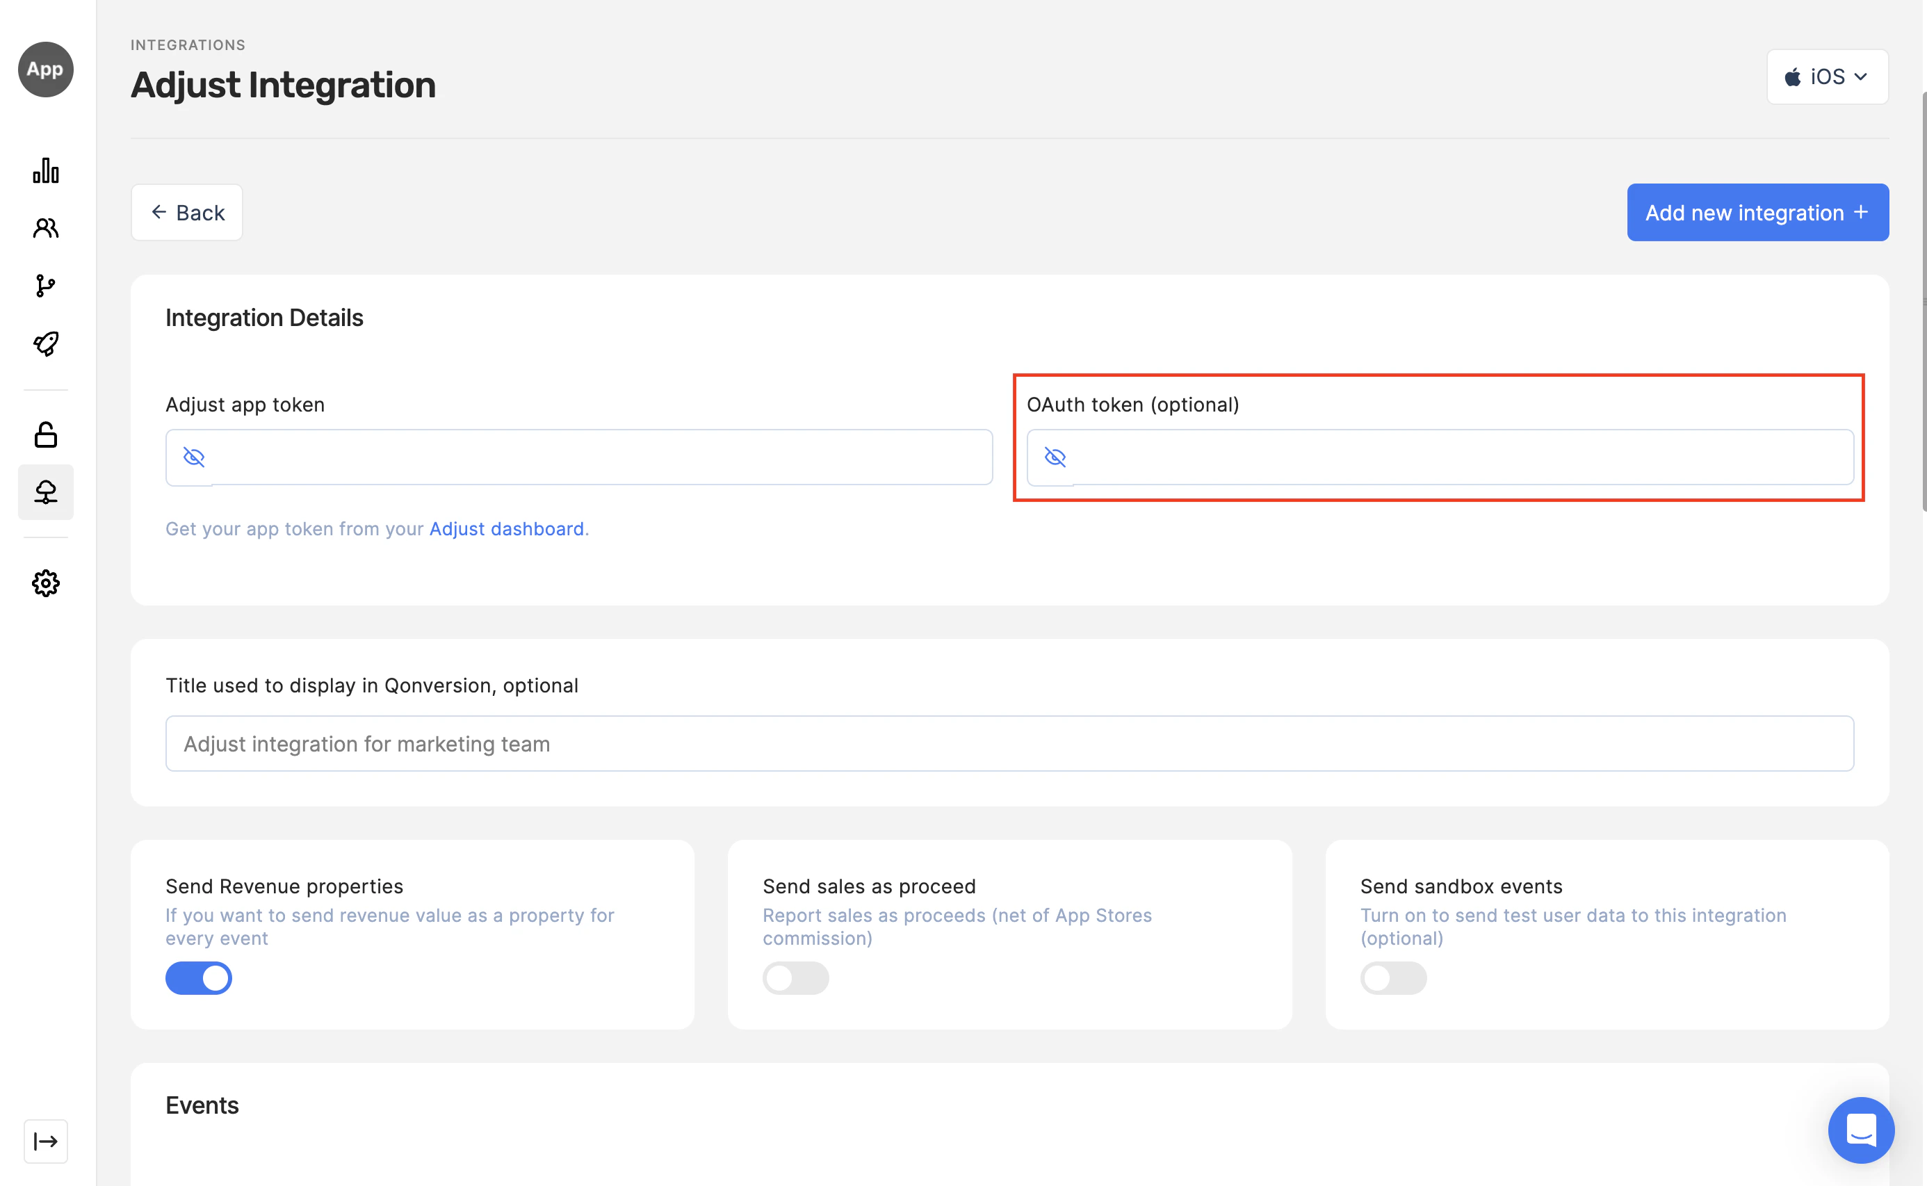Open the iOS platform dropdown
Image resolution: width=1927 pixels, height=1186 pixels.
click(x=1827, y=77)
